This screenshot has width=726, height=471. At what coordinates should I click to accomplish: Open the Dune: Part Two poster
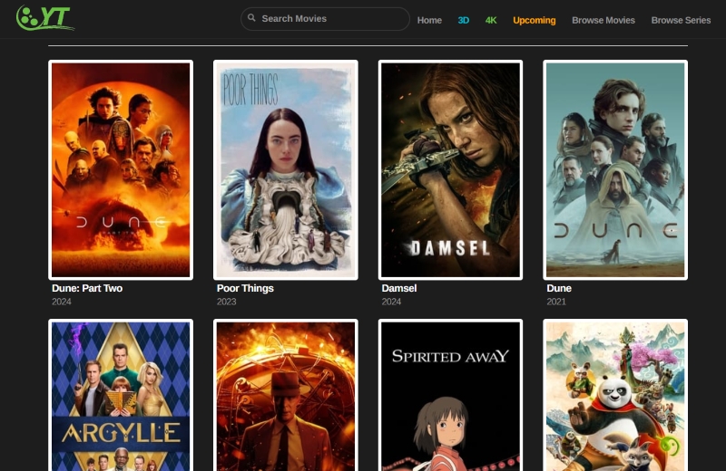121,170
